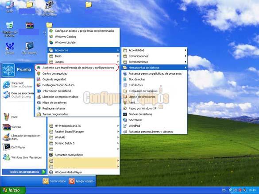
Task: Expand HP PrecisionScan LTX folder
Action: point(84,126)
